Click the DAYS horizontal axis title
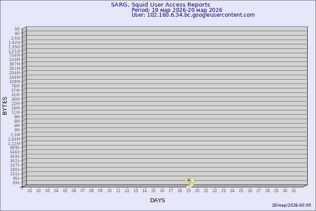 click(x=158, y=200)
